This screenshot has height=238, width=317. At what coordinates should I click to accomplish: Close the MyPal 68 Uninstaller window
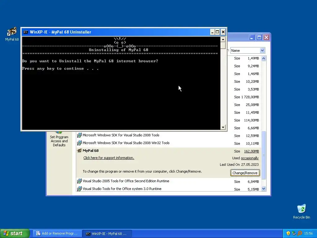(223, 32)
